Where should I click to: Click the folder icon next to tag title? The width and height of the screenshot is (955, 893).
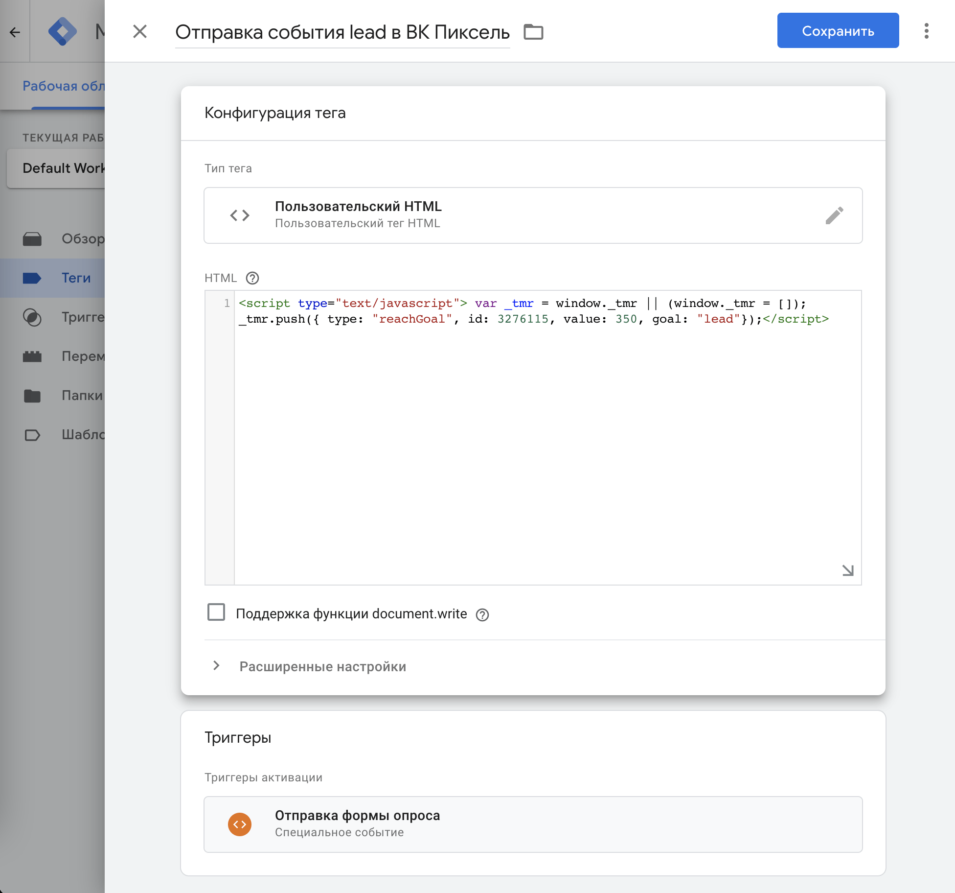click(x=533, y=32)
